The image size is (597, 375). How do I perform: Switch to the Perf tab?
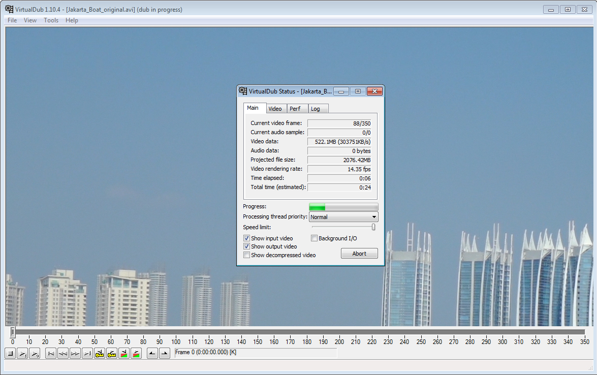[x=297, y=109]
